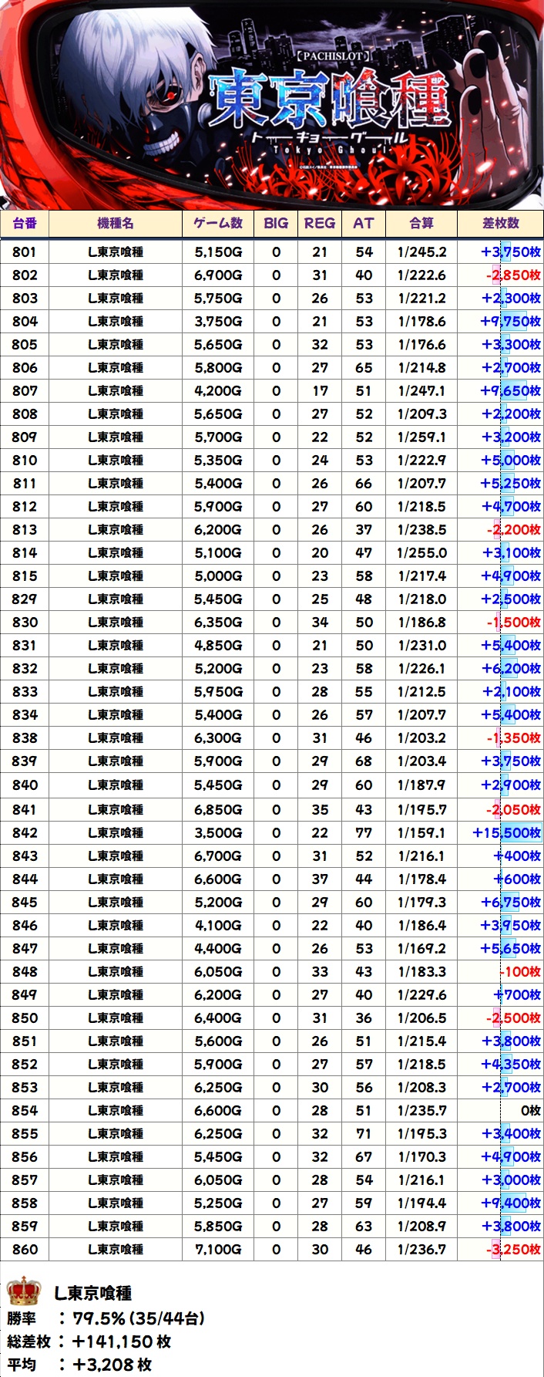Click the -2,050枚 loss in row 841
This screenshot has height=1377, width=544.
(513, 809)
